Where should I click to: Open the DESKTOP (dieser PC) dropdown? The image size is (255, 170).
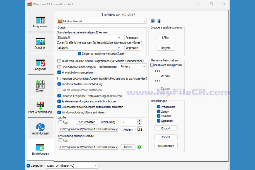[x=72, y=166]
